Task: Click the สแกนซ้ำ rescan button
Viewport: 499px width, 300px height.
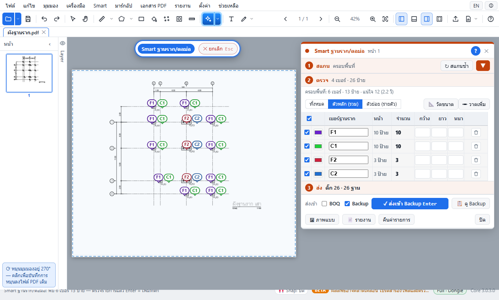Action: pos(457,66)
